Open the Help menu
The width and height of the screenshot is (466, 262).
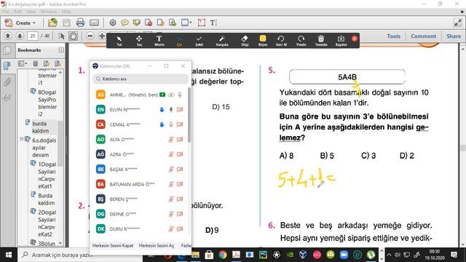(x=66, y=12)
